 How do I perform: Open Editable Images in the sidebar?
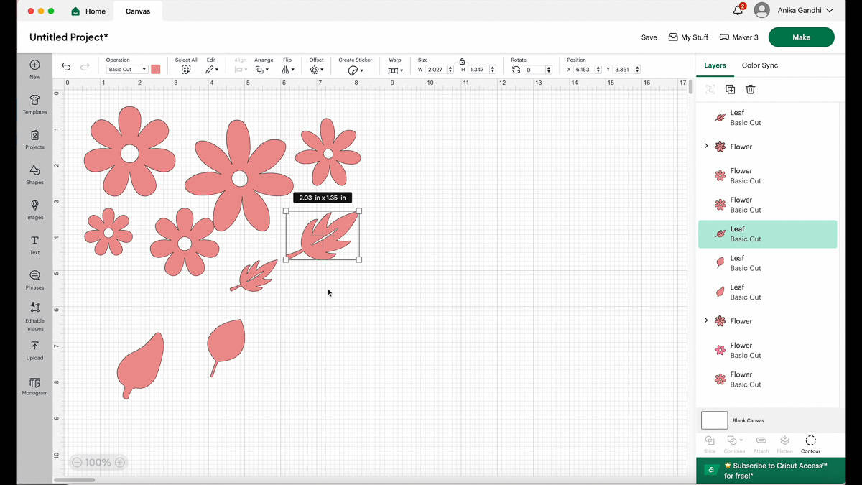click(34, 308)
